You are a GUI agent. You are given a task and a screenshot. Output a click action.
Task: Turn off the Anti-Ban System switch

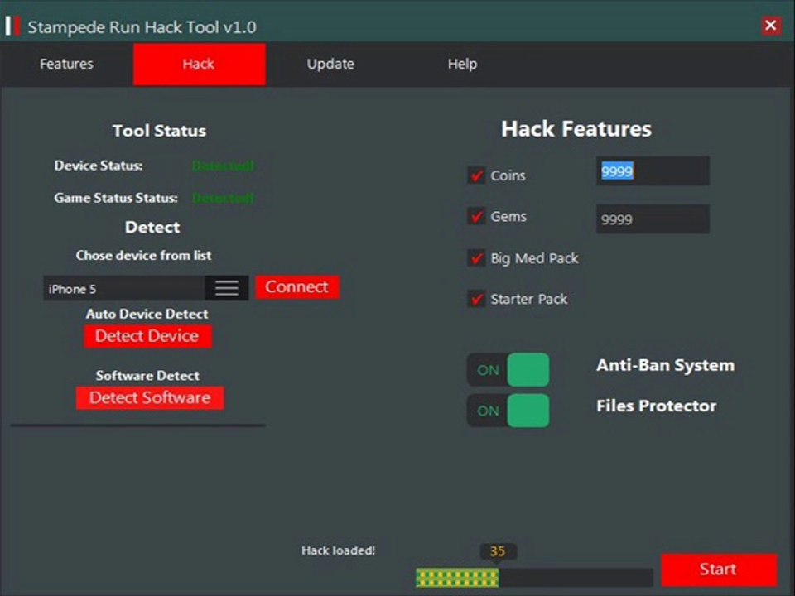508,370
